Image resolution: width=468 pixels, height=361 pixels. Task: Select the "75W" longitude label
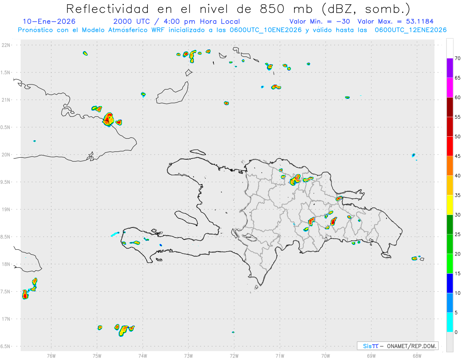coord(97,356)
